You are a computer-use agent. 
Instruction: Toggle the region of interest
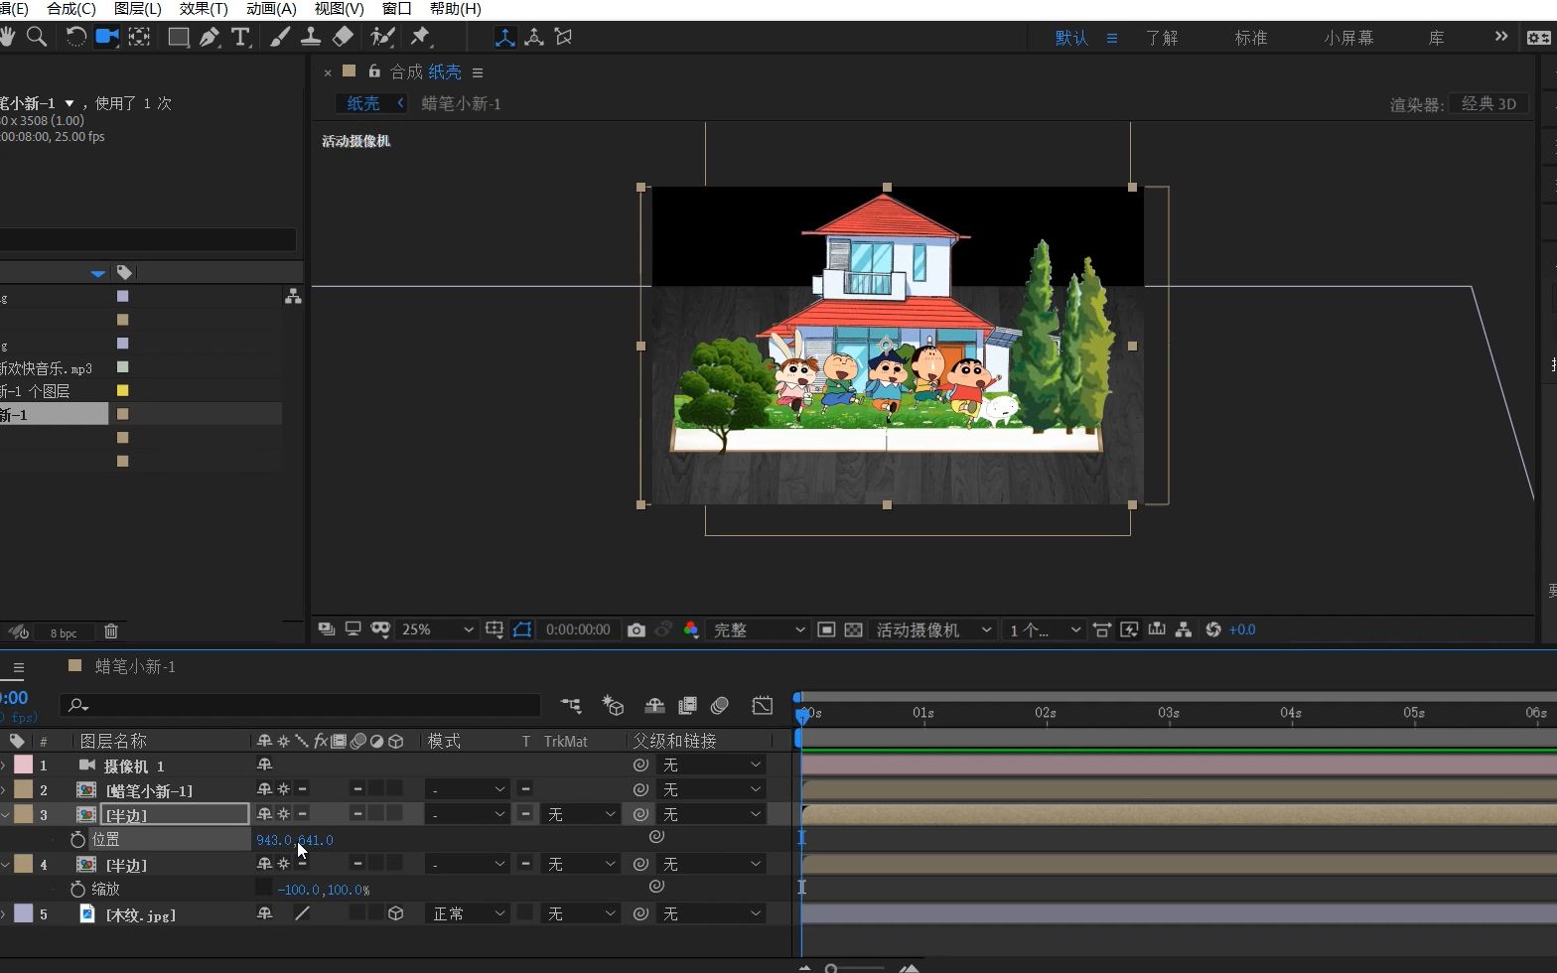[826, 629]
